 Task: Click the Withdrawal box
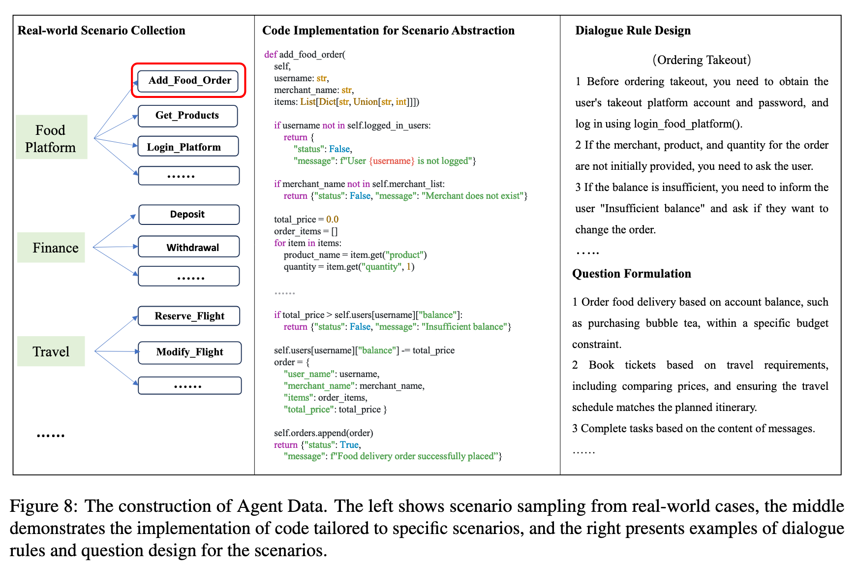tap(188, 247)
